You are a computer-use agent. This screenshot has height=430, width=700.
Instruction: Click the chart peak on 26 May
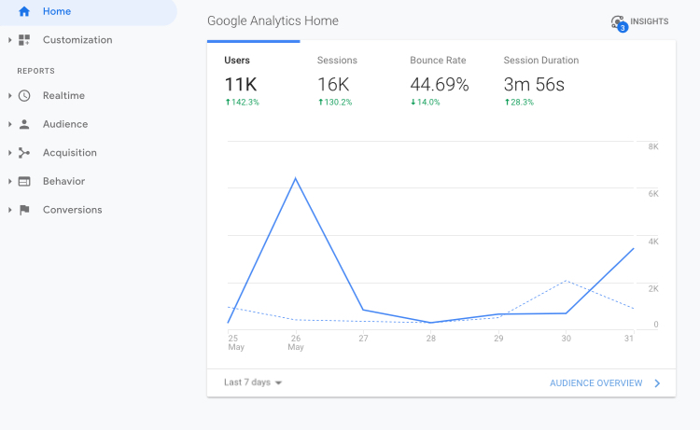[296, 178]
